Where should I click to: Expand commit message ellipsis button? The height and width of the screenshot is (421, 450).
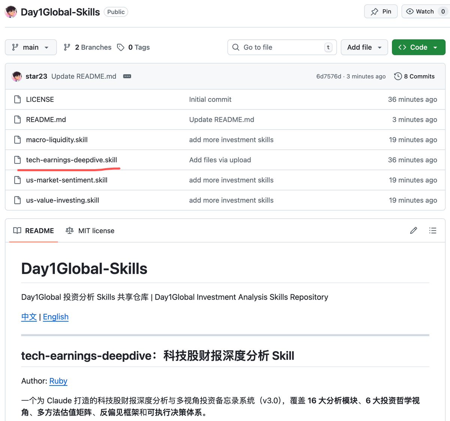click(127, 76)
